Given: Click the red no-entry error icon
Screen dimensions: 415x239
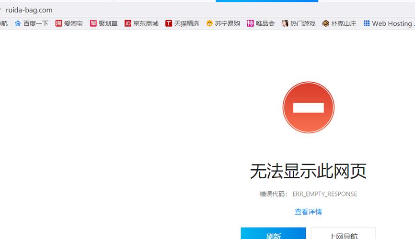Looking at the screenshot, I should pyautogui.click(x=308, y=107).
